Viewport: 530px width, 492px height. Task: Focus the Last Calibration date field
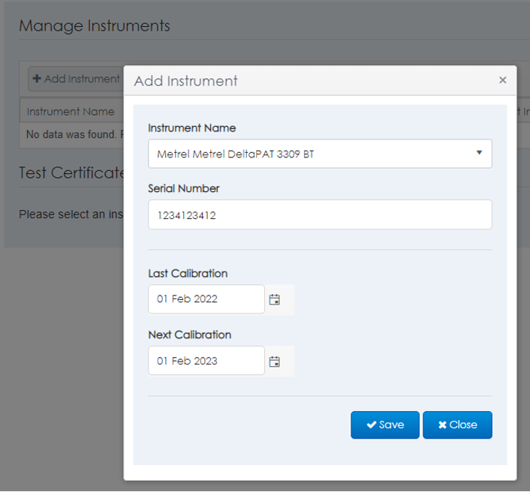click(x=206, y=299)
